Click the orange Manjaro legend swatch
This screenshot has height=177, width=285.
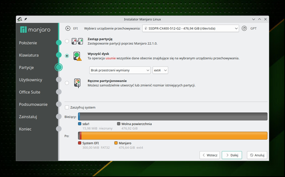click(x=116, y=143)
